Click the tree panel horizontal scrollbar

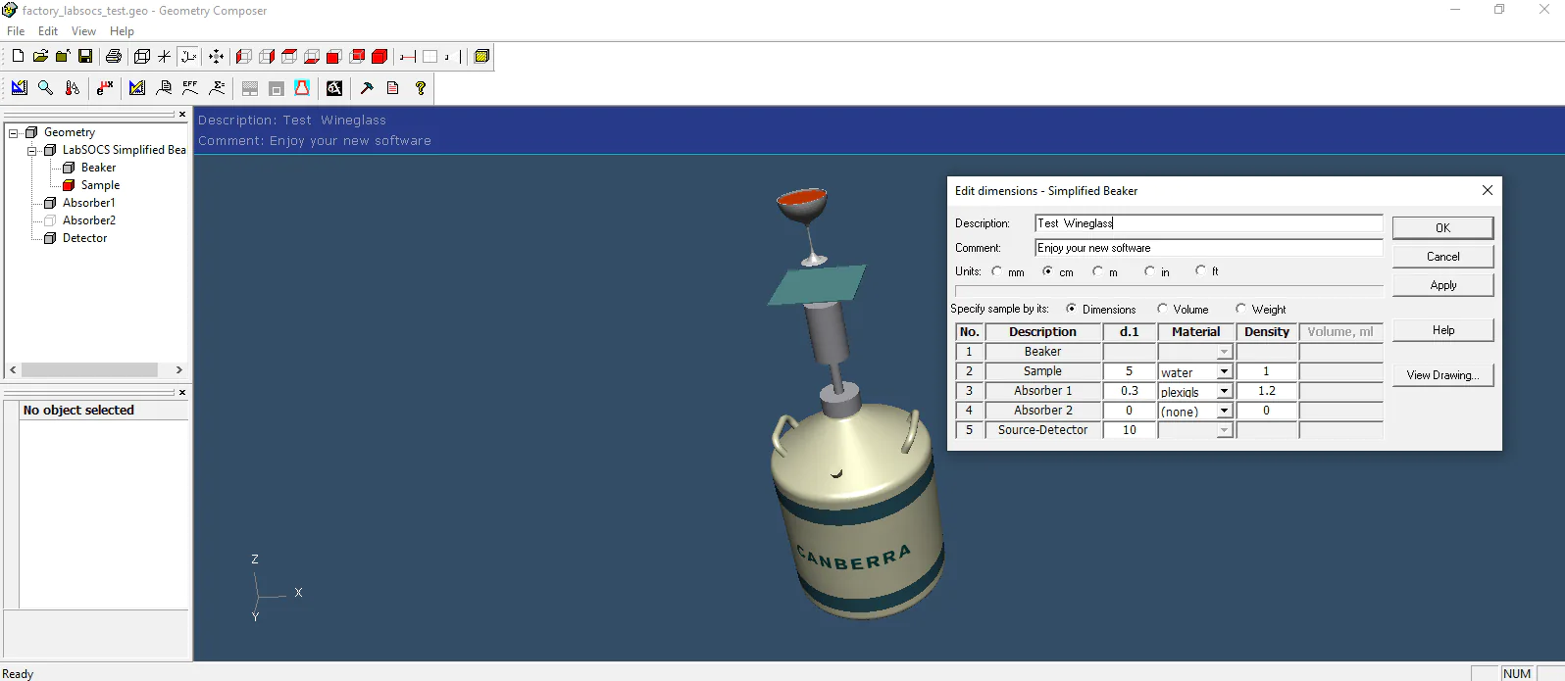[x=95, y=370]
